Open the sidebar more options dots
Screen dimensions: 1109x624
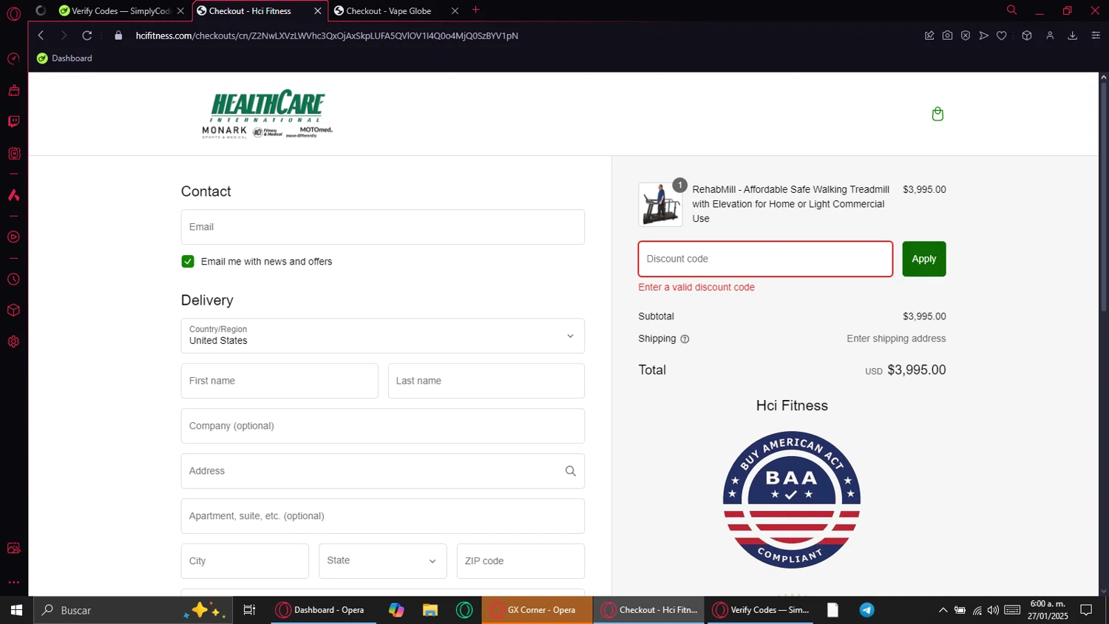click(13, 583)
